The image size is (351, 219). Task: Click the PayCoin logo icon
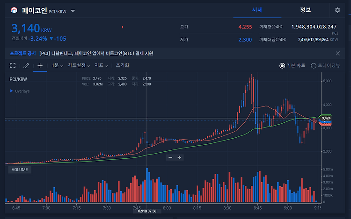tap(14, 10)
